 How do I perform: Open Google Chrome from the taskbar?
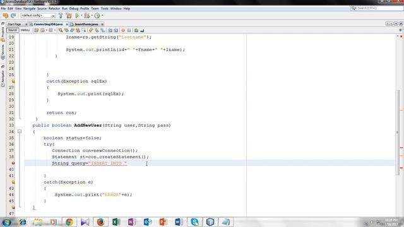coord(69,222)
